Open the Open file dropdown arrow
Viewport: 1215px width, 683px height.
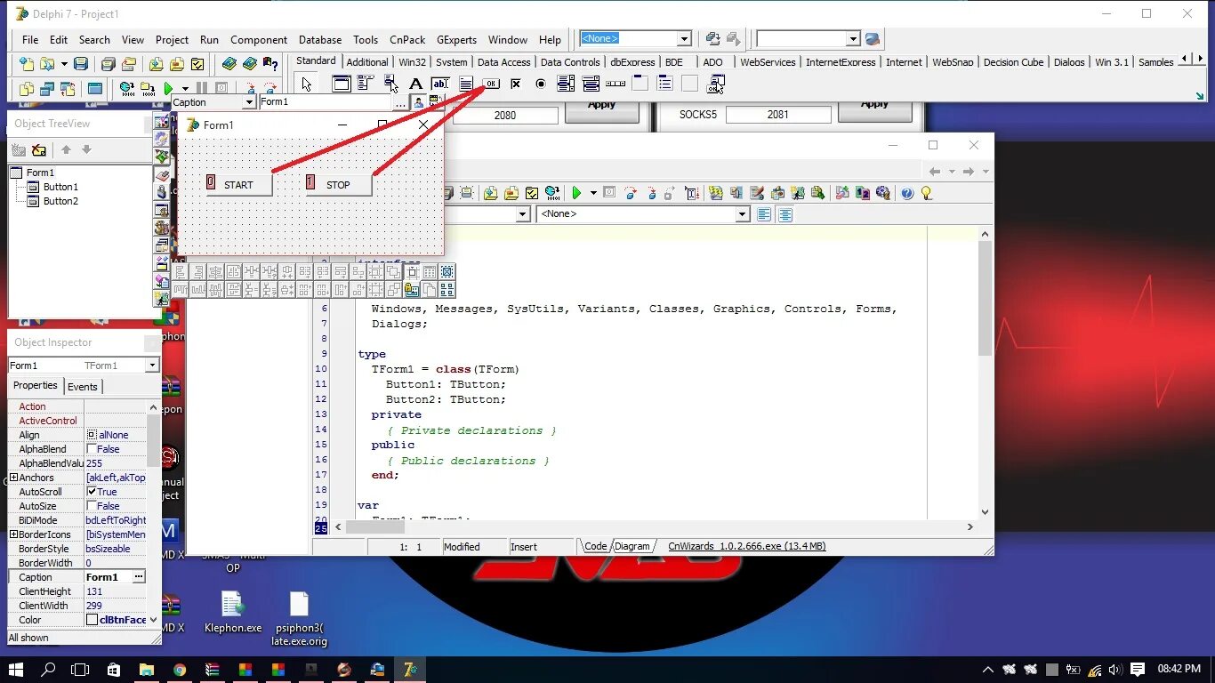pyautogui.click(x=64, y=64)
